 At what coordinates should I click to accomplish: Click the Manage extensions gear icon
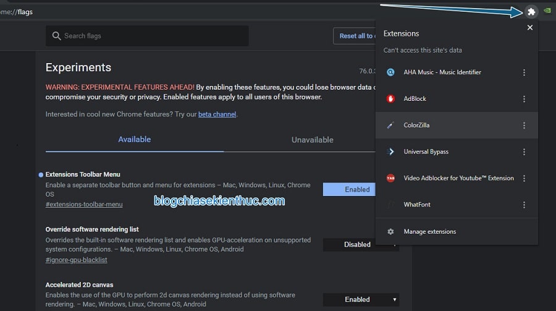[x=390, y=231]
